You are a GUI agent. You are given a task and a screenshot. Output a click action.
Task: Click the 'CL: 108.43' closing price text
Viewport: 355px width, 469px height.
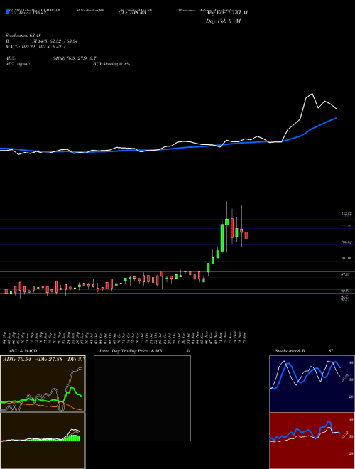pos(132,13)
